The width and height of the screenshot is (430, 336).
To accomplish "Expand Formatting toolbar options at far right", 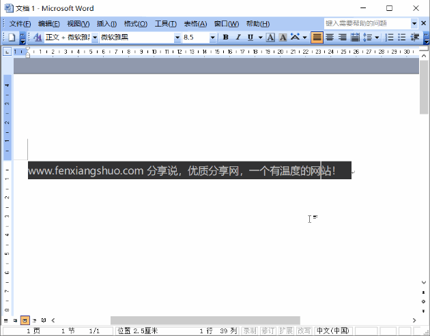I will (x=426, y=37).
